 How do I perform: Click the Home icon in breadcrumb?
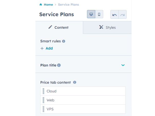tap(41, 5)
